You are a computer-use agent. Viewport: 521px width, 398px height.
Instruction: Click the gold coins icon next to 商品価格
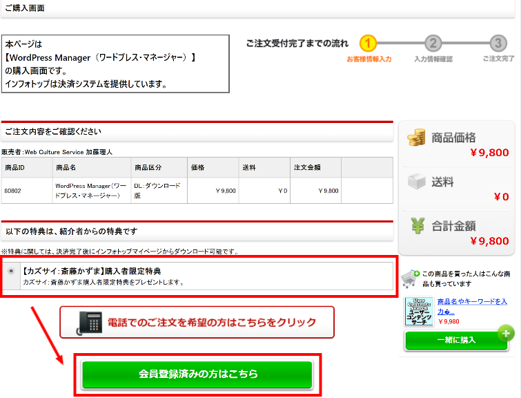416,137
